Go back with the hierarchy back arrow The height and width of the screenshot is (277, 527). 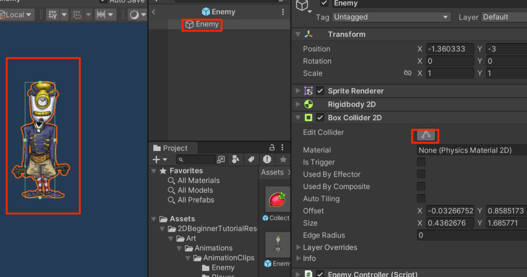coord(153,12)
